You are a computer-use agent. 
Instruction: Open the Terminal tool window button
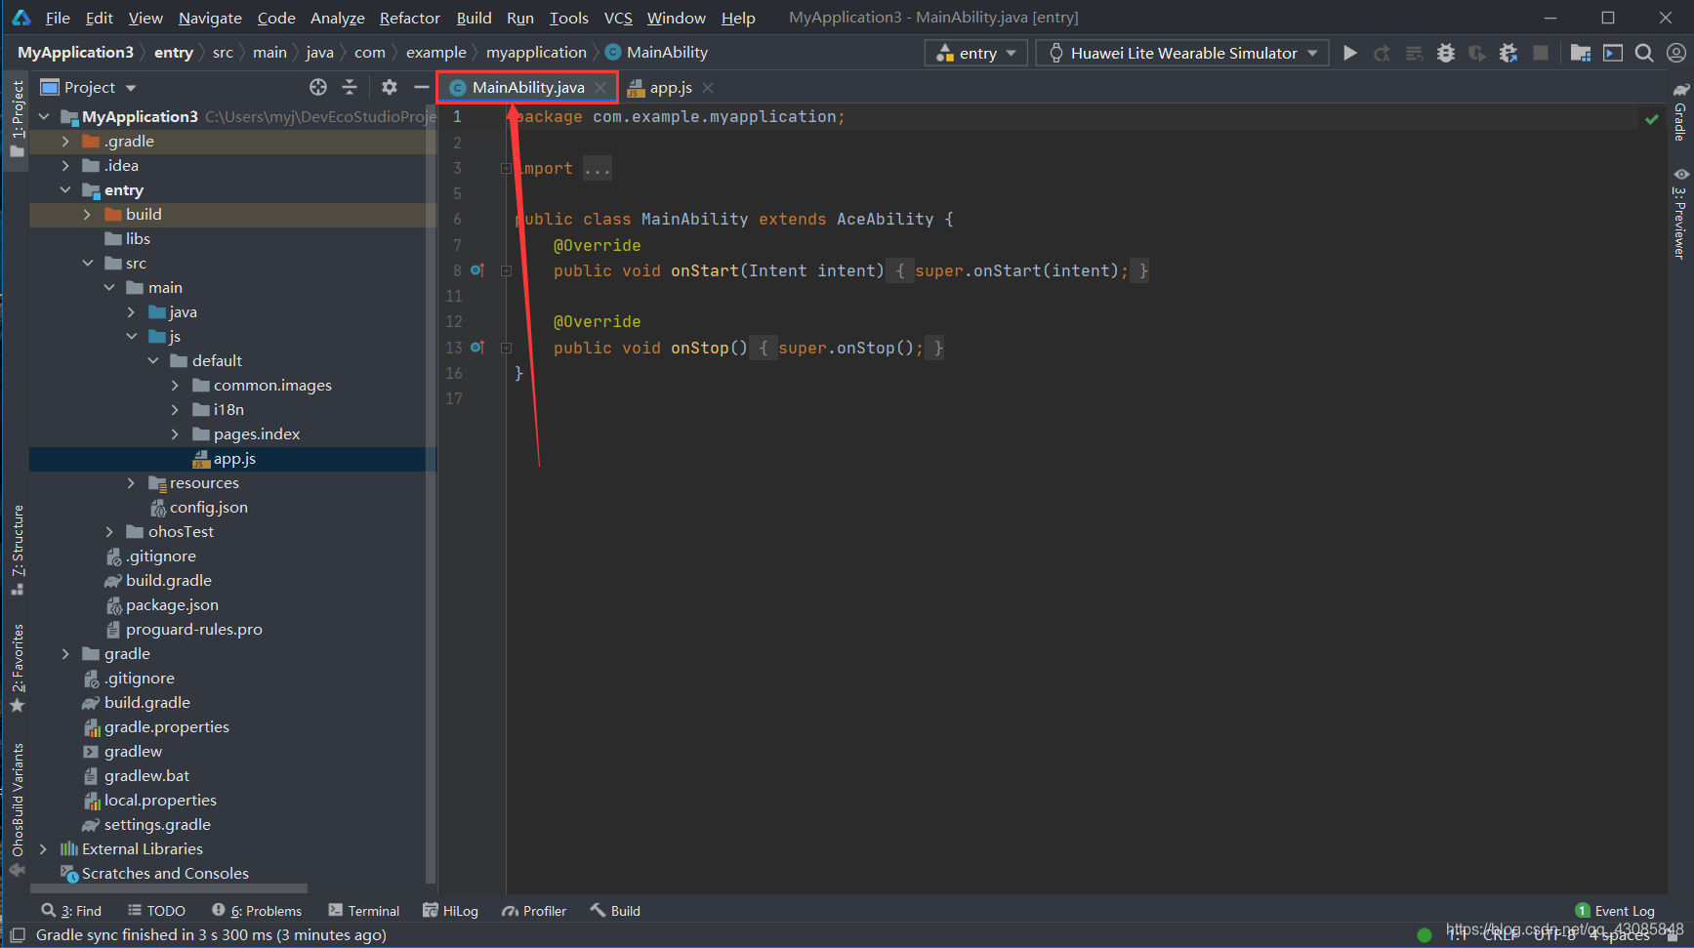point(364,911)
